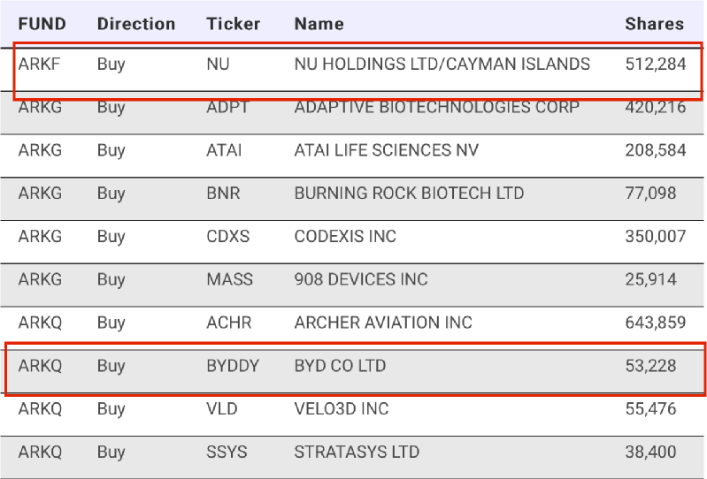The image size is (707, 479).
Task: Click ARCHER AVIATION INC name
Action: point(383,323)
